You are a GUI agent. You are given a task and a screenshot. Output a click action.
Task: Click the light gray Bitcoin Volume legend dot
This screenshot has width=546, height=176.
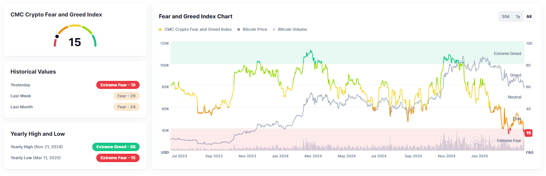tap(274, 29)
